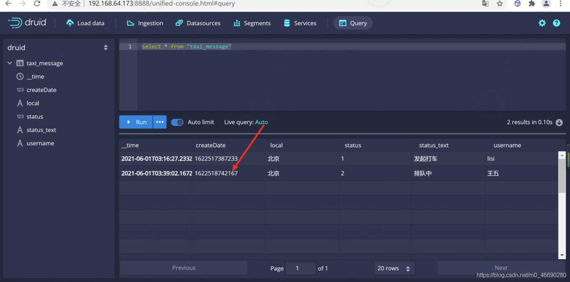Click the page number input field

click(x=301, y=268)
